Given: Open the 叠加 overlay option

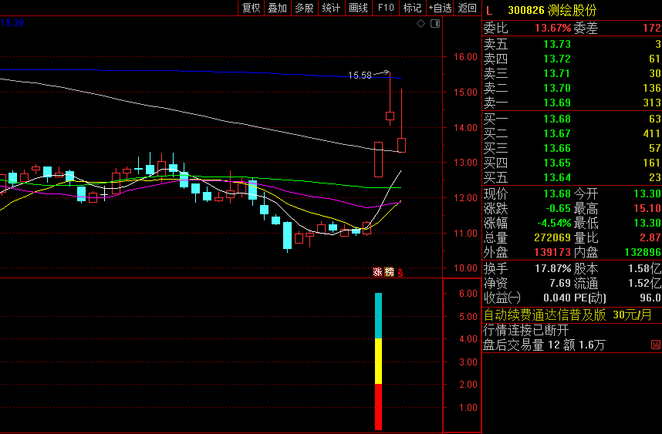Looking at the screenshot, I should coord(278,8).
